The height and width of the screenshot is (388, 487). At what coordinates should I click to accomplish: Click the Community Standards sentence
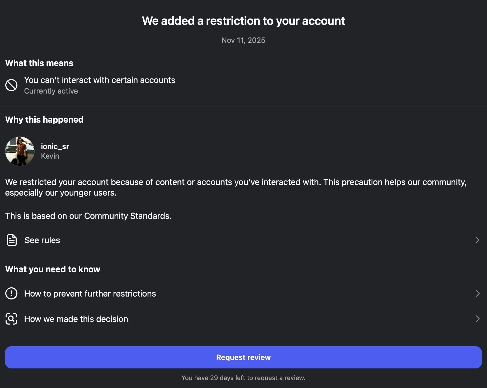coord(88,216)
